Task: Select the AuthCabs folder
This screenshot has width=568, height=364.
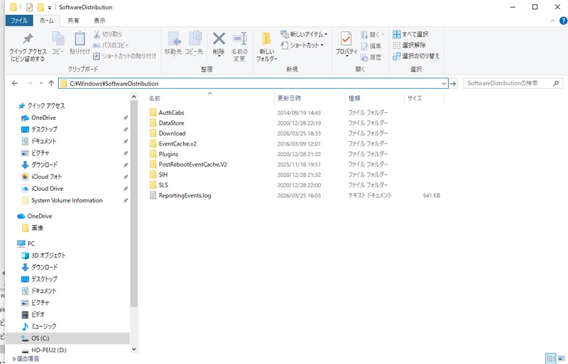Action: point(171,113)
